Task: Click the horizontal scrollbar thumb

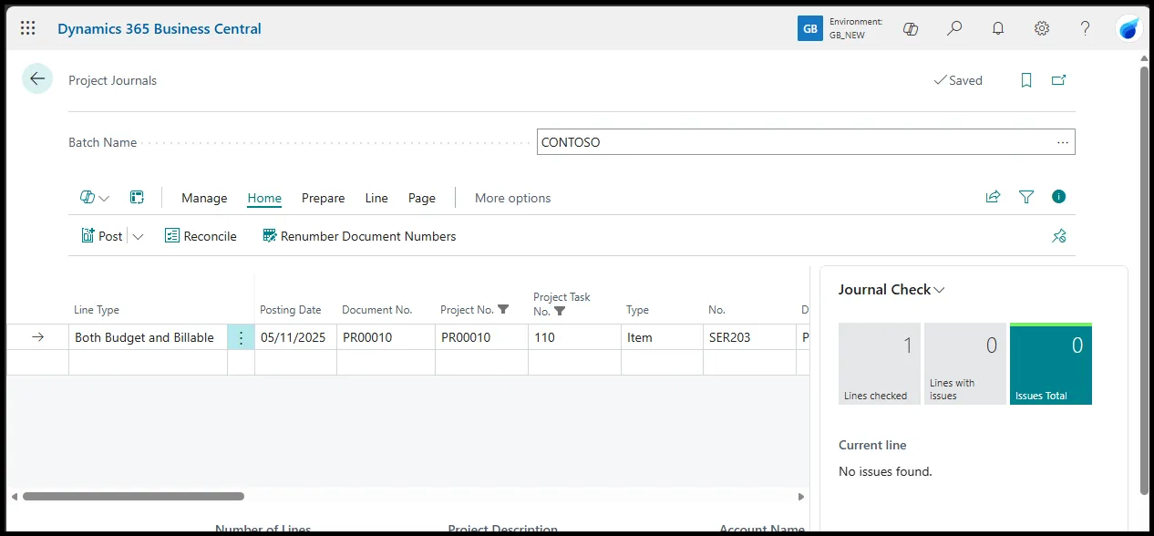Action: (x=133, y=497)
